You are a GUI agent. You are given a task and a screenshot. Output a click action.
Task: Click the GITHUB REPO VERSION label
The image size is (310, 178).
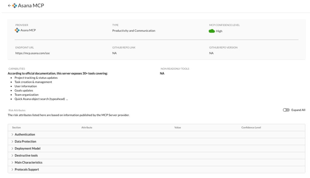tap(223, 47)
